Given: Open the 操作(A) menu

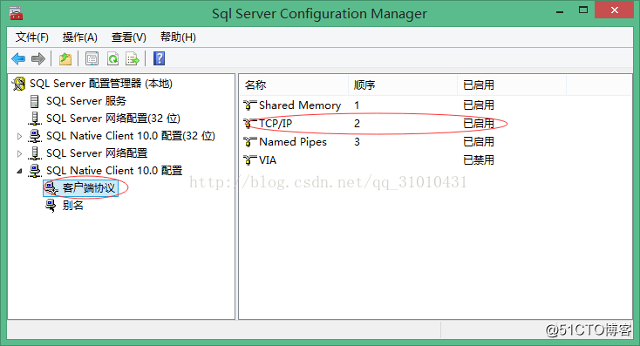Looking at the screenshot, I should pos(79,37).
